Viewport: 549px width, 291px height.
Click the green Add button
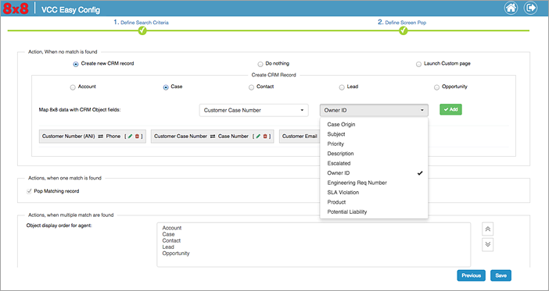[450, 109]
